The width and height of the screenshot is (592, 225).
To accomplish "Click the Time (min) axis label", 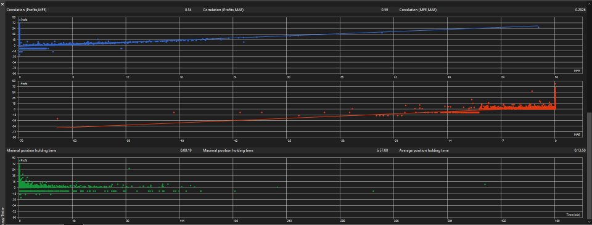I will click(573, 215).
